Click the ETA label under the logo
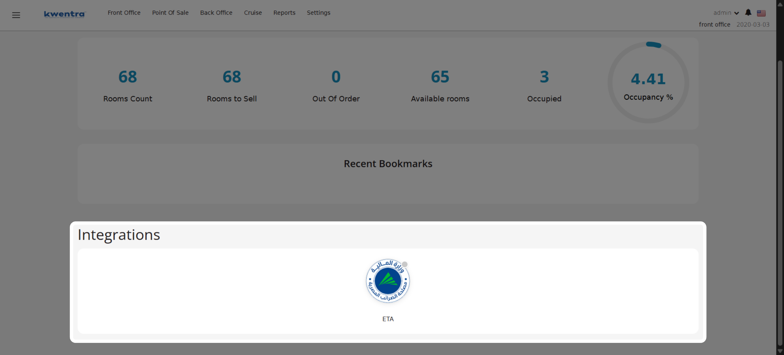784x355 pixels. pyautogui.click(x=388, y=319)
